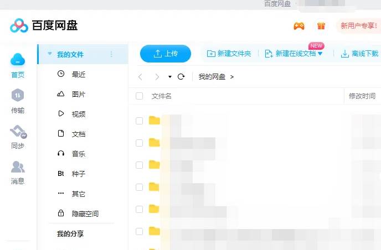Image resolution: width=381 pixels, height=250 pixels.
Task: Collapse the 我的文件 tree arrow
Action: 50,54
